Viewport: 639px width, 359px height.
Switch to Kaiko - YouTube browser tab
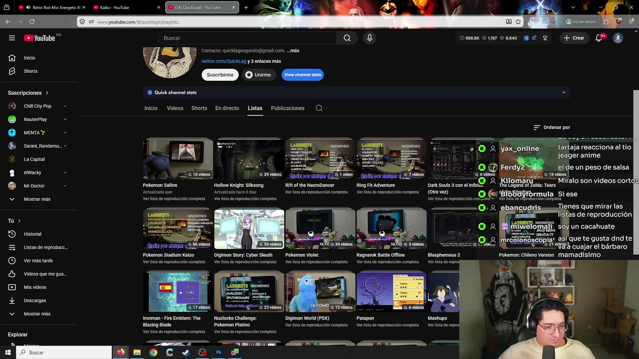coord(126,7)
